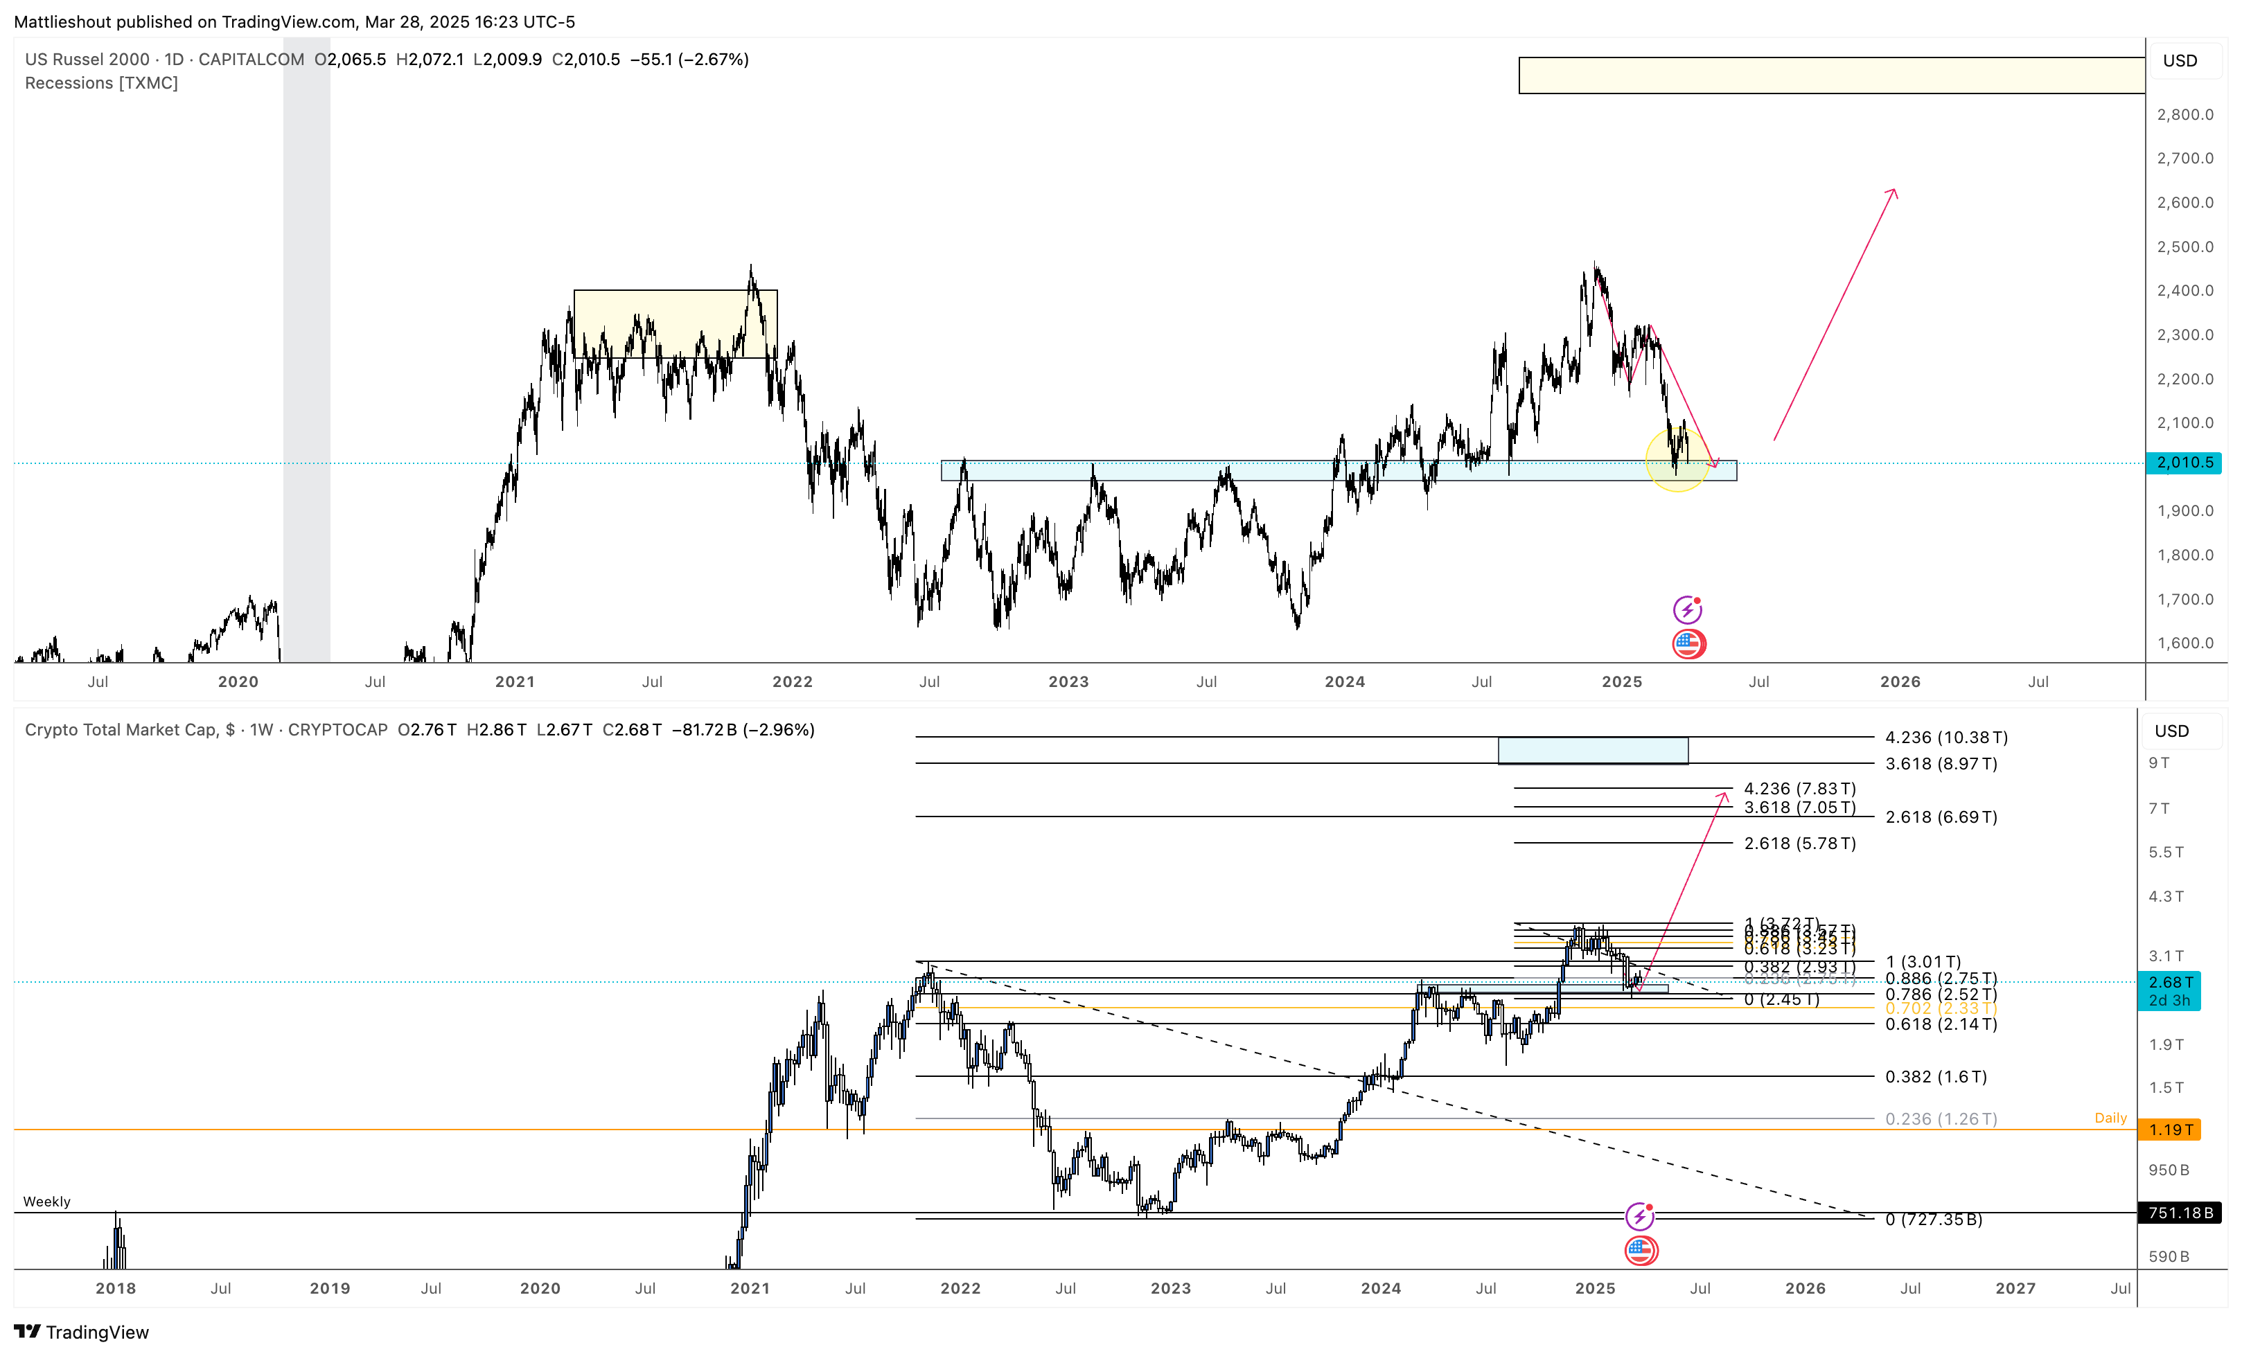Click the pink upward arrow tip on Russell chart
Viewport: 2242px width, 1356px height.
pyautogui.click(x=1894, y=191)
